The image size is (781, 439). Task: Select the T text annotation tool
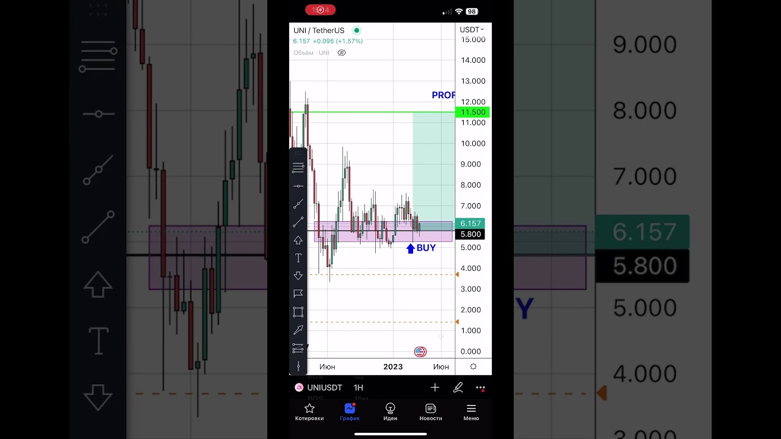(298, 258)
